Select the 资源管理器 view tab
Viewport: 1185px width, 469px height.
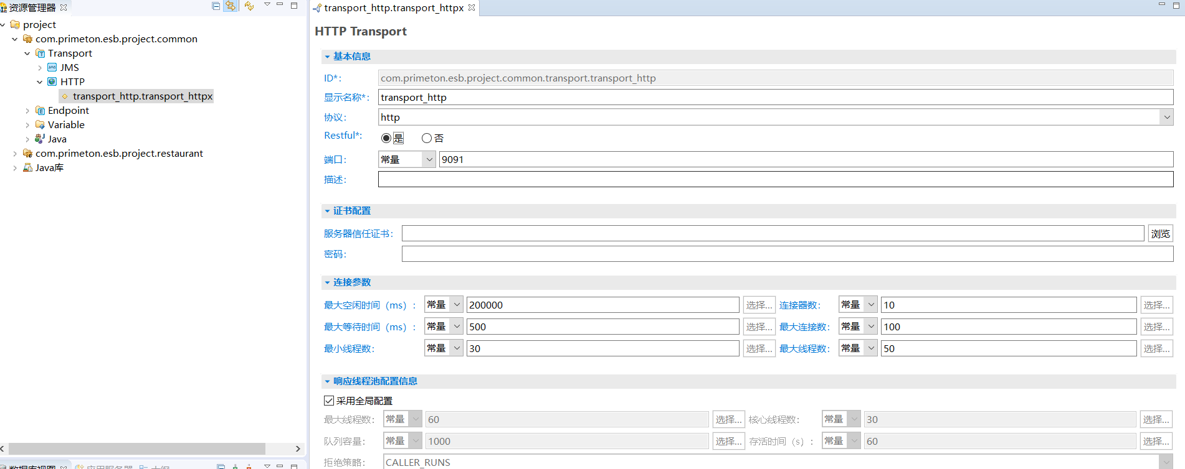click(x=32, y=8)
